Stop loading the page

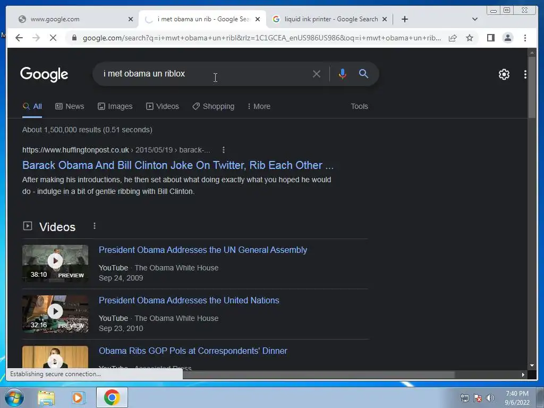click(53, 38)
